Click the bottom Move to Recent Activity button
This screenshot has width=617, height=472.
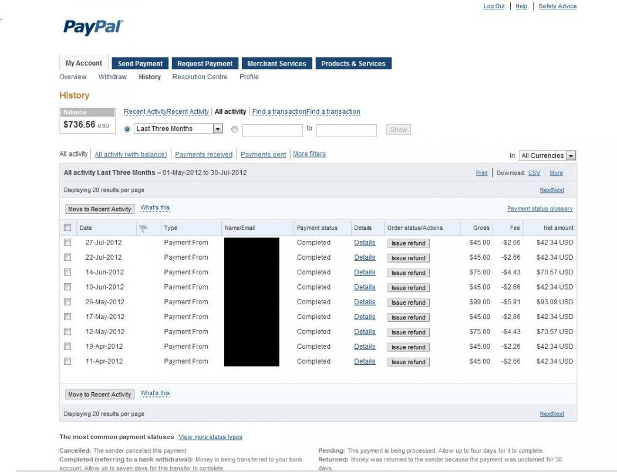[x=100, y=394]
